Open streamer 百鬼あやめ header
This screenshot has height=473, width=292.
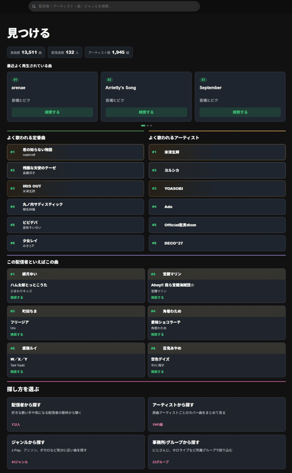click(x=217, y=348)
